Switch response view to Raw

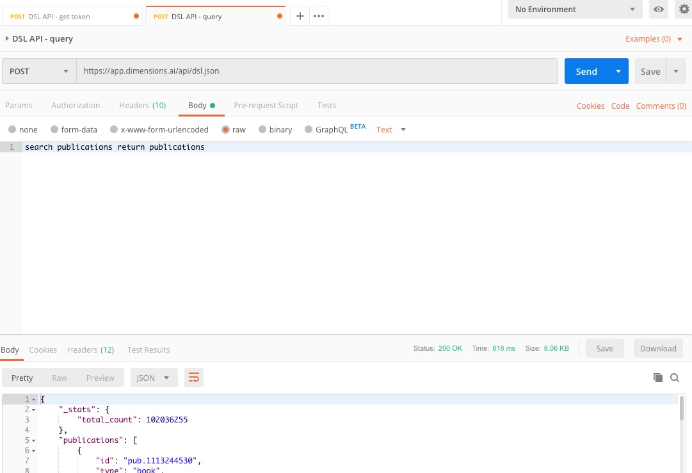60,378
